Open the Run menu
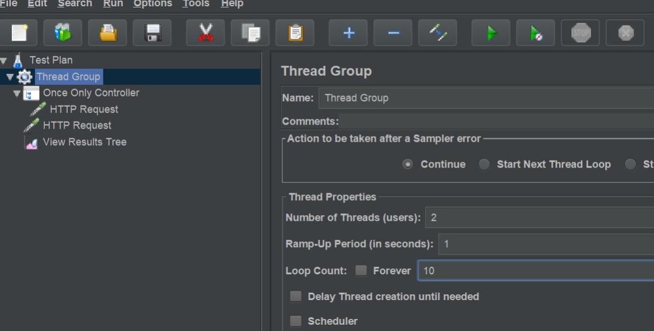This screenshot has height=331, width=654. (x=113, y=4)
